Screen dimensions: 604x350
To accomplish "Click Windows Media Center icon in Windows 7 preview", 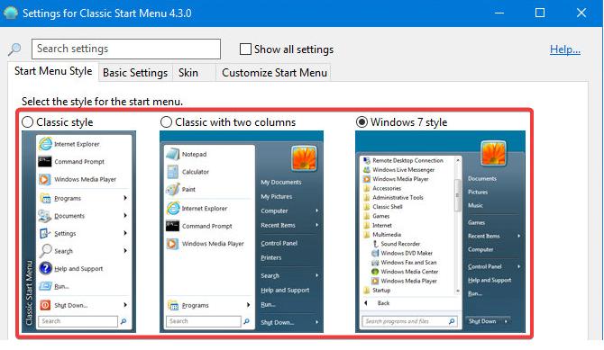I will pyautogui.click(x=375, y=271).
